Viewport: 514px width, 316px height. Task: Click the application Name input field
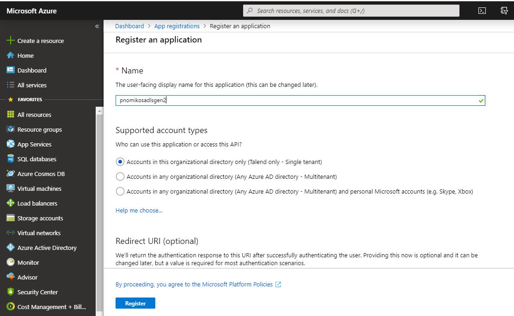[300, 100]
